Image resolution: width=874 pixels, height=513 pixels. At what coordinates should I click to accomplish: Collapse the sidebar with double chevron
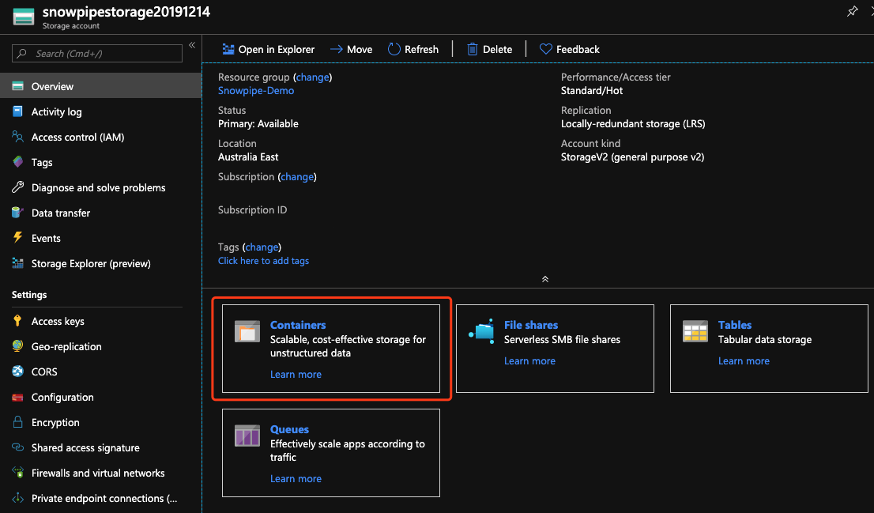(192, 45)
